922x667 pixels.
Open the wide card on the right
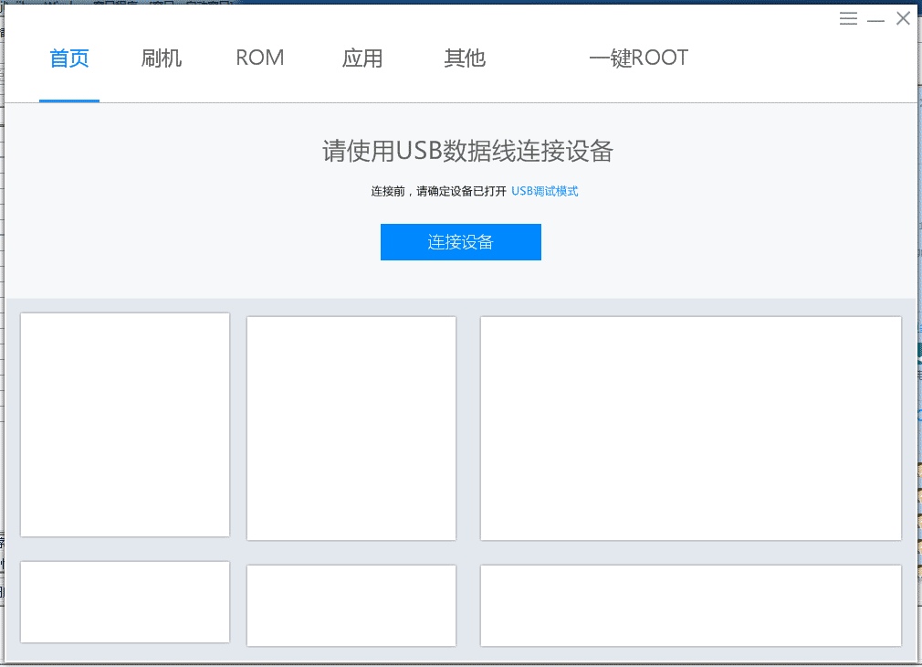[691, 428]
